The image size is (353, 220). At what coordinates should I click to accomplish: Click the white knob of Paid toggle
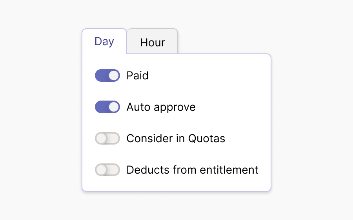(x=114, y=75)
